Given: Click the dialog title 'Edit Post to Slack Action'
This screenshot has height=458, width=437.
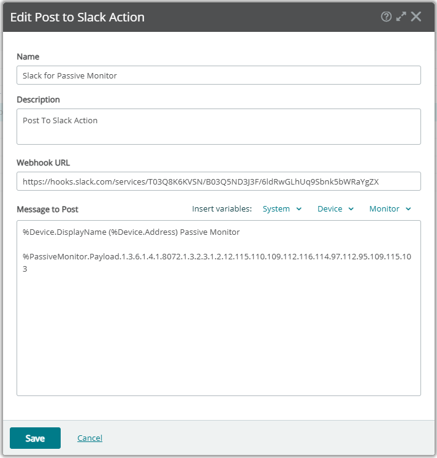Looking at the screenshot, I should pos(77,17).
